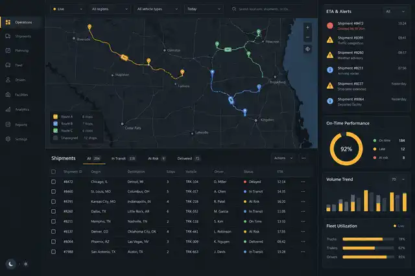Select checkbox for shipment #8391
The height and width of the screenshot is (276, 415).
pyautogui.click(x=53, y=201)
